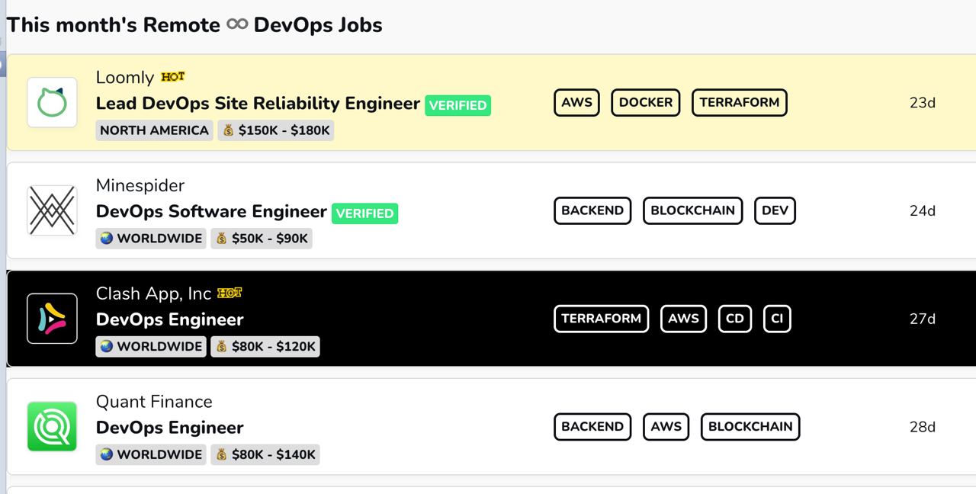This screenshot has width=976, height=494.
Task: Click the infinity icon in the heading
Action: pos(237,25)
